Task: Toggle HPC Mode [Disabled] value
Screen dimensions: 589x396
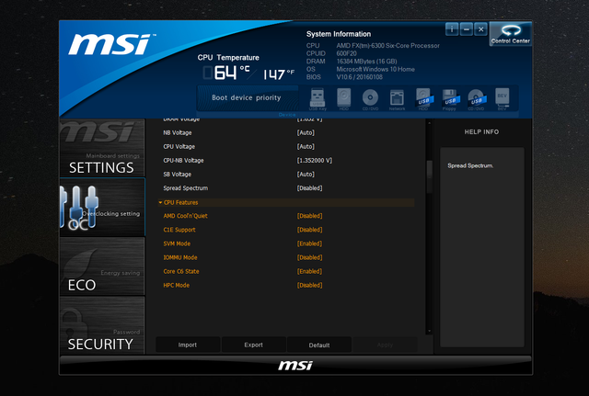Action: (310, 286)
